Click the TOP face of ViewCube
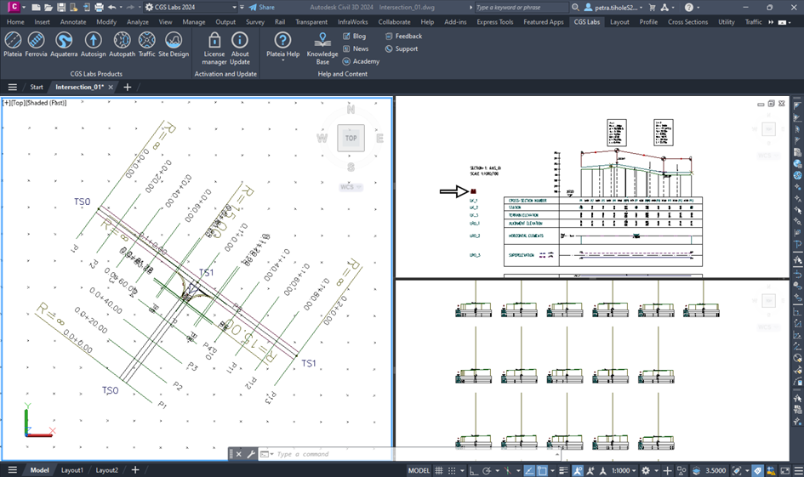This screenshot has height=477, width=804. 351,138
